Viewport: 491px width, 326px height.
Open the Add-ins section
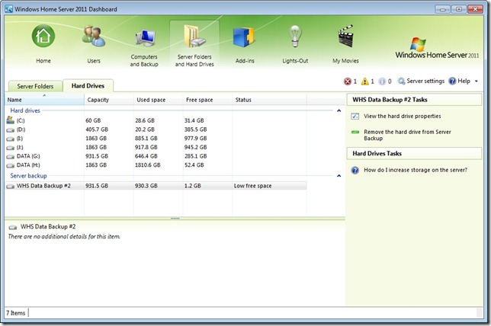[x=243, y=40]
